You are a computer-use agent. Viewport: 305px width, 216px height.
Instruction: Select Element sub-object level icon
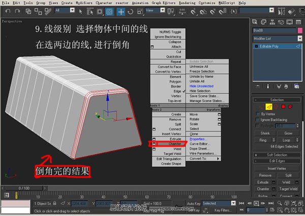(x=290, y=107)
